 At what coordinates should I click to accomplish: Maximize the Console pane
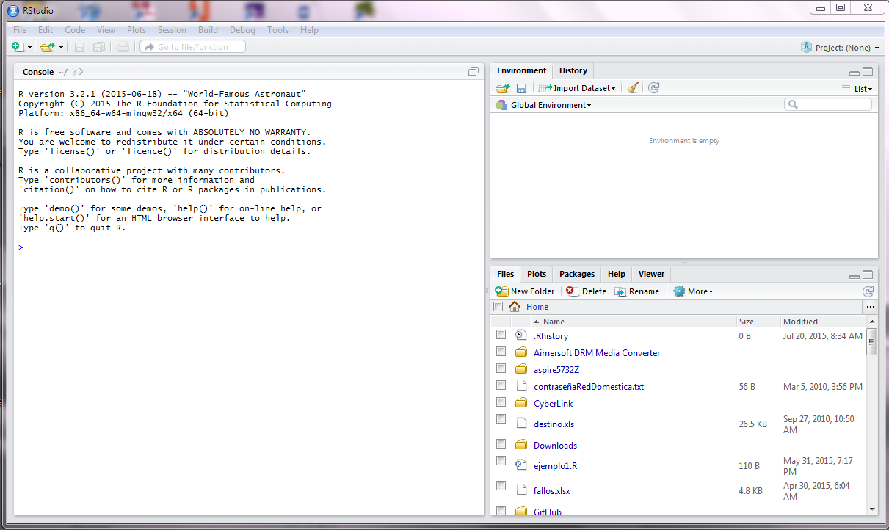click(473, 72)
